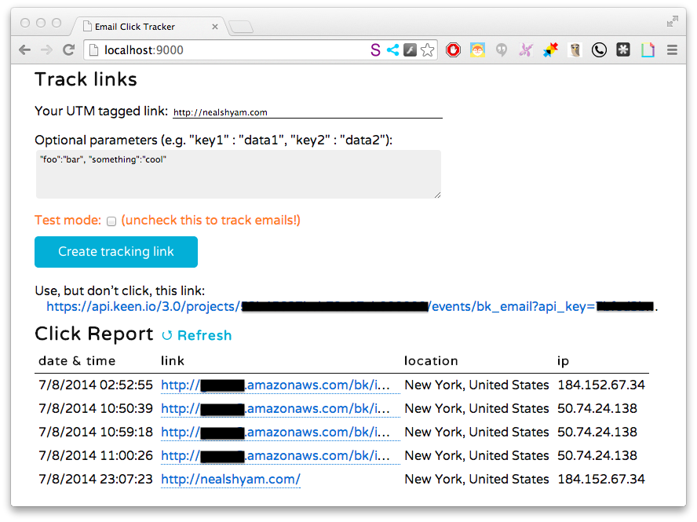The width and height of the screenshot is (697, 522).
Task: Enter fullscreen using the expand arrows icon
Action: [x=673, y=21]
